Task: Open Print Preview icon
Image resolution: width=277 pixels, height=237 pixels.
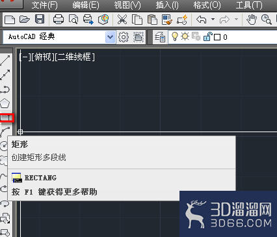Action: [73, 20]
